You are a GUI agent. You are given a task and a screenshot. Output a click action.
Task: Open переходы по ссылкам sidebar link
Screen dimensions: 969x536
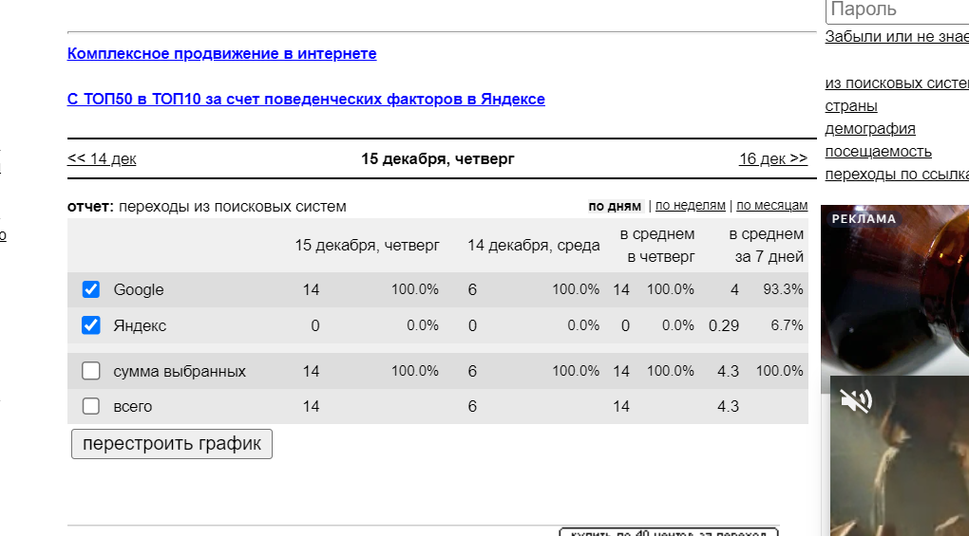pyautogui.click(x=897, y=175)
